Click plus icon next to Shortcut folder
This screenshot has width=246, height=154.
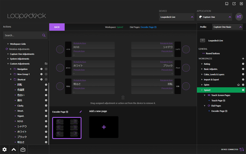(46, 79)
